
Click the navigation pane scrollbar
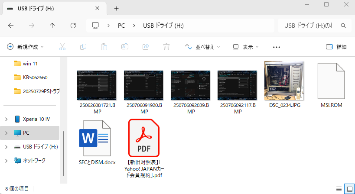pos(63,154)
